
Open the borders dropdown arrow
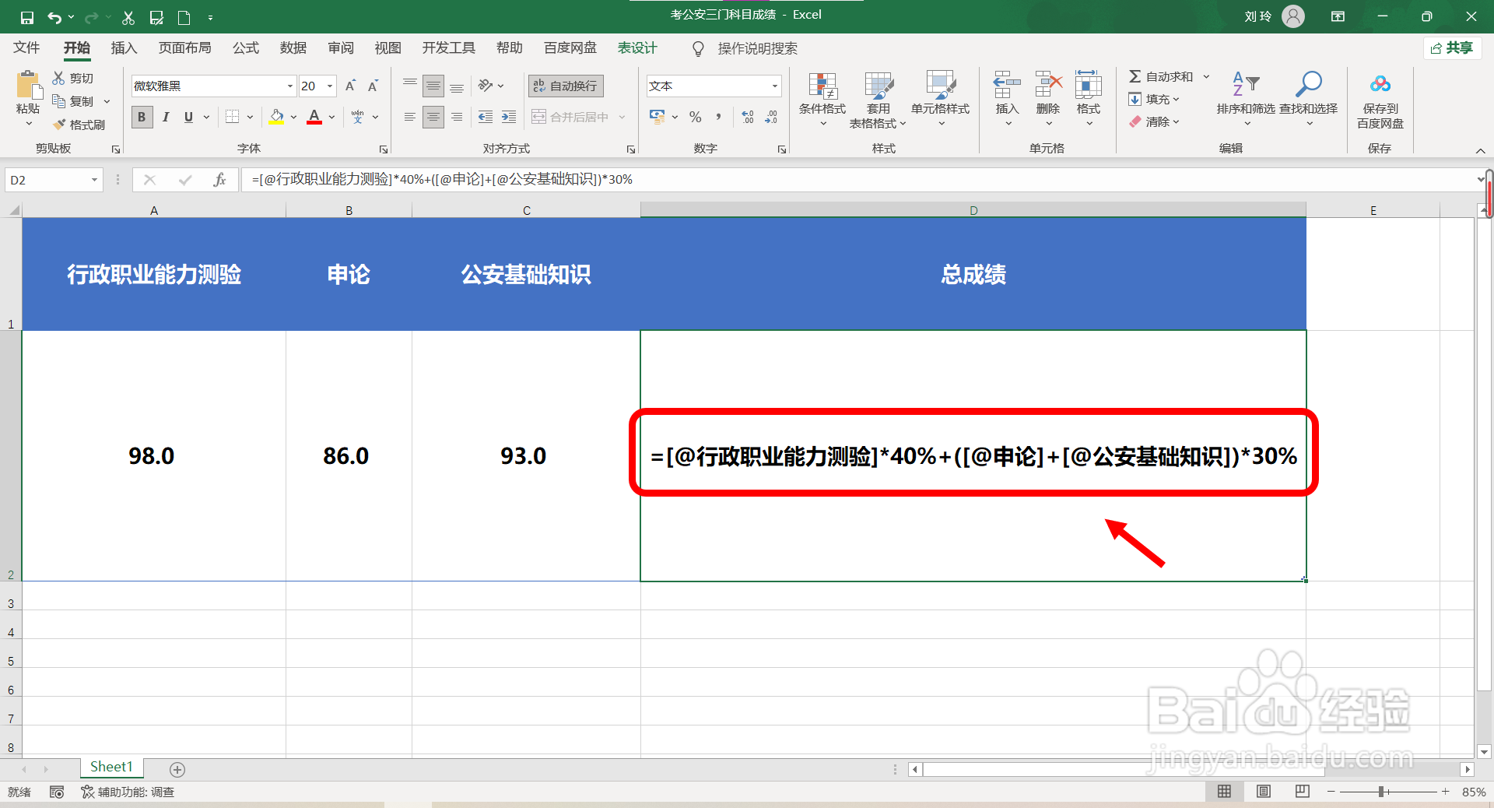point(250,117)
